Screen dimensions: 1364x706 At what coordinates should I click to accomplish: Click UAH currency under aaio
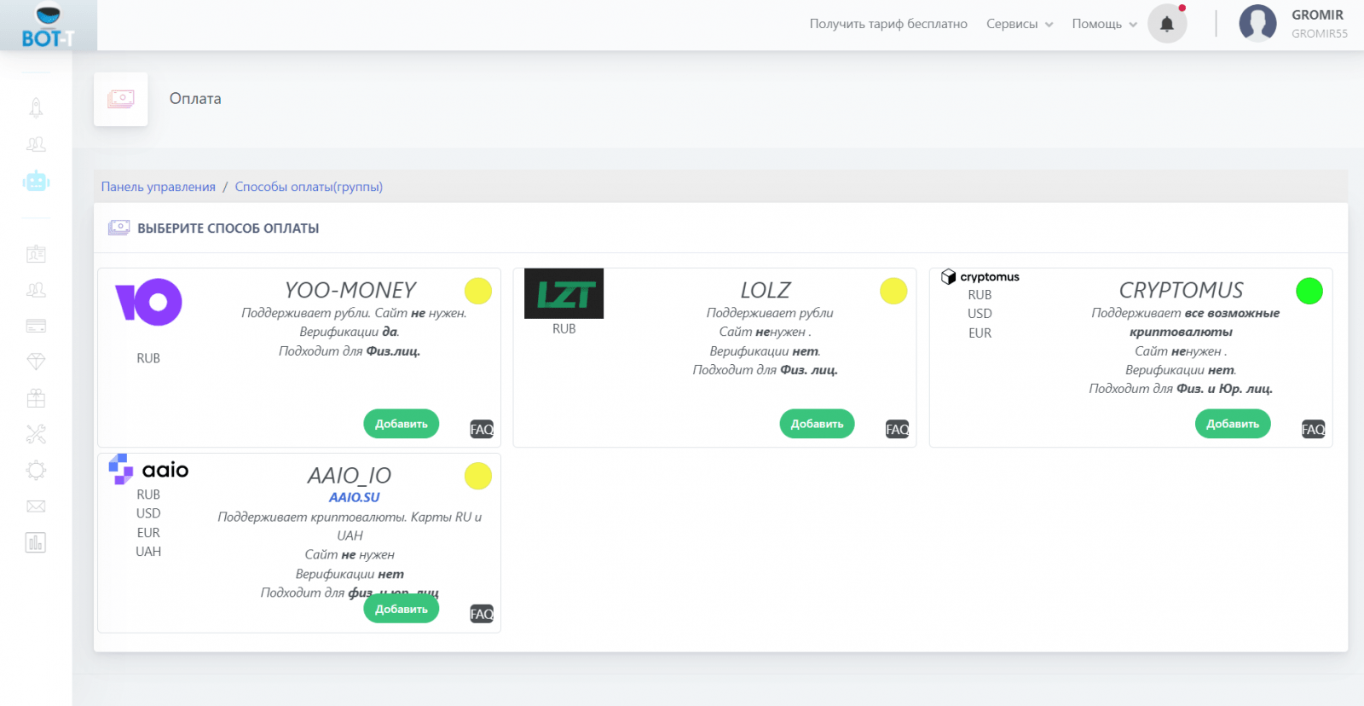(x=148, y=552)
